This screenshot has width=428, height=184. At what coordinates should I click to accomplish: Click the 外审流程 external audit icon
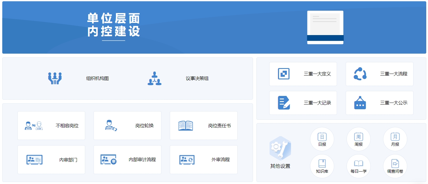click(186, 159)
